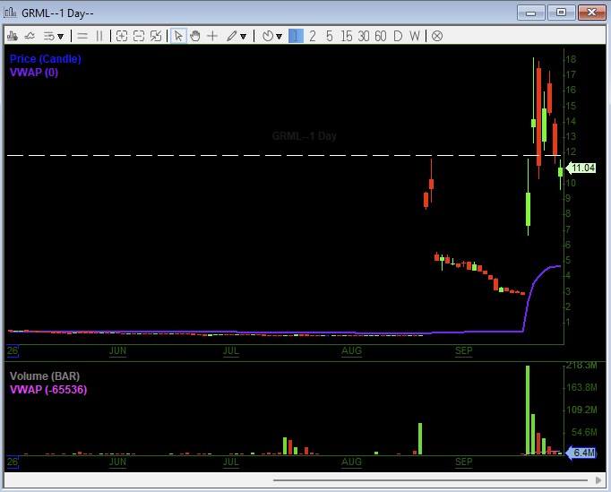Click the chart window title bar icon
This screenshot has width=611, height=492.
point(10,13)
